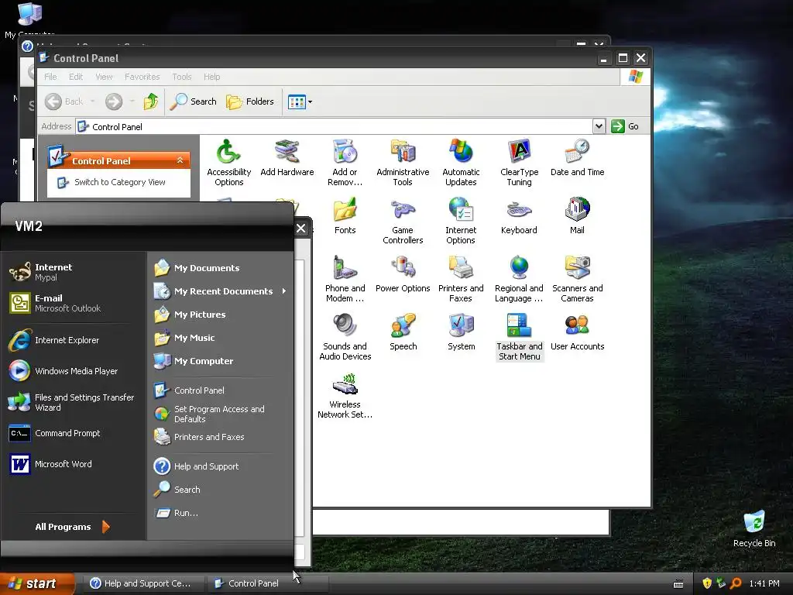The width and height of the screenshot is (793, 595).
Task: Open Add or Remove Programs icon
Action: pos(345,162)
